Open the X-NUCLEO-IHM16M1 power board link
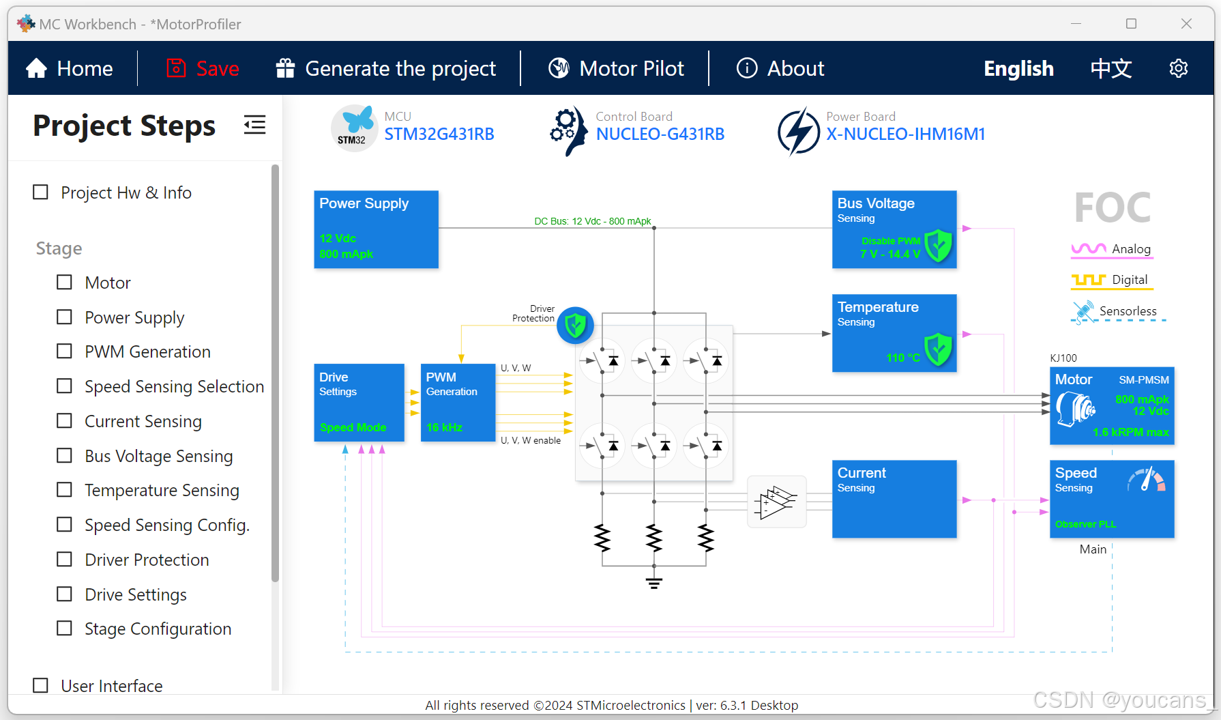Image resolution: width=1221 pixels, height=720 pixels. pos(906,134)
